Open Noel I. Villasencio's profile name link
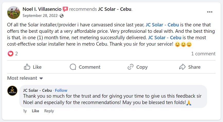Viewport: 223px width, 122px height. point(42,9)
